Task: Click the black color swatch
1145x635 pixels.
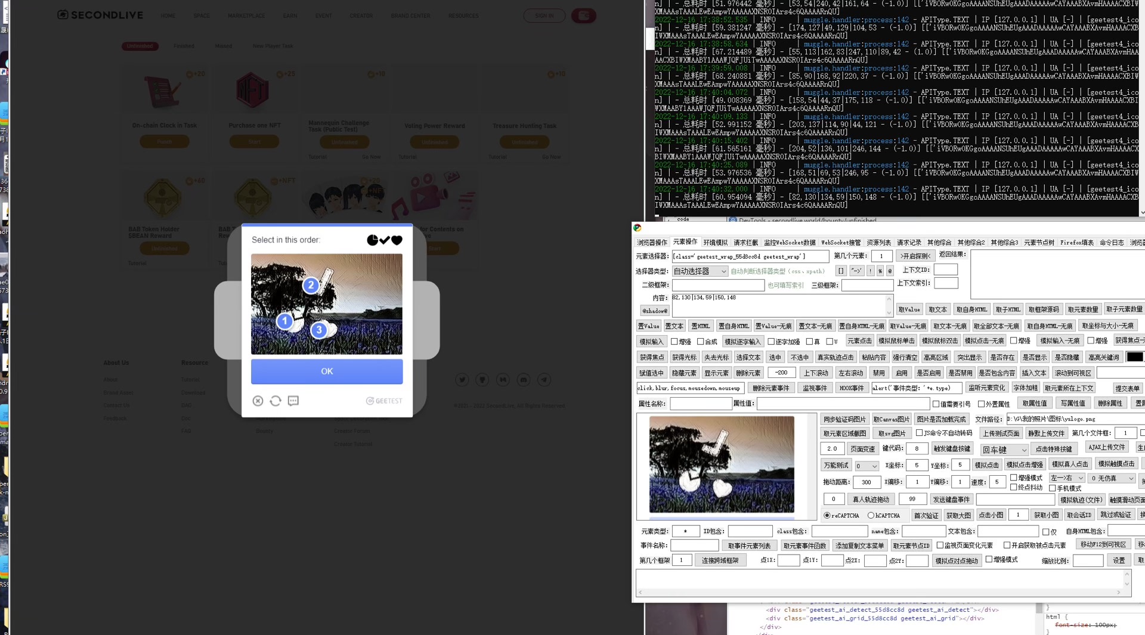Action: (1134, 357)
